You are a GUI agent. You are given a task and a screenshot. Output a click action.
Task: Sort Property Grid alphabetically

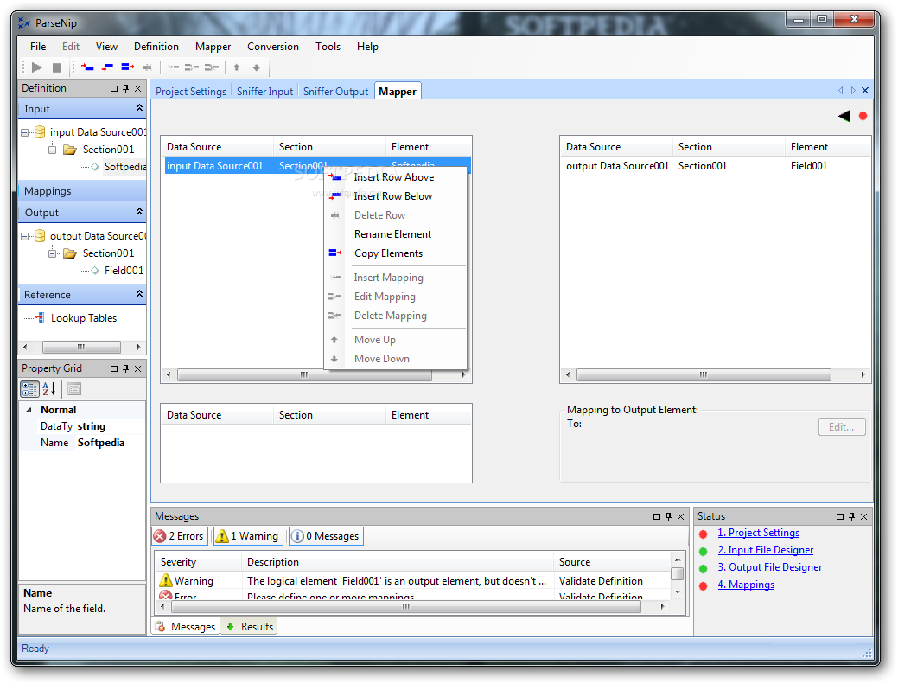click(49, 389)
